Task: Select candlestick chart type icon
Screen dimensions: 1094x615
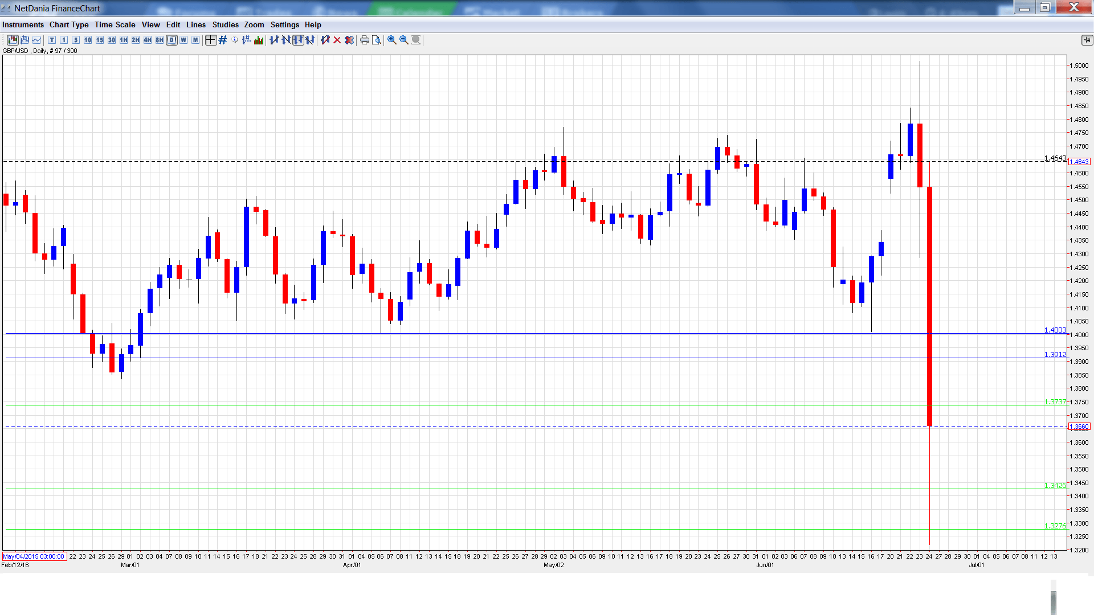Action: 13,40
